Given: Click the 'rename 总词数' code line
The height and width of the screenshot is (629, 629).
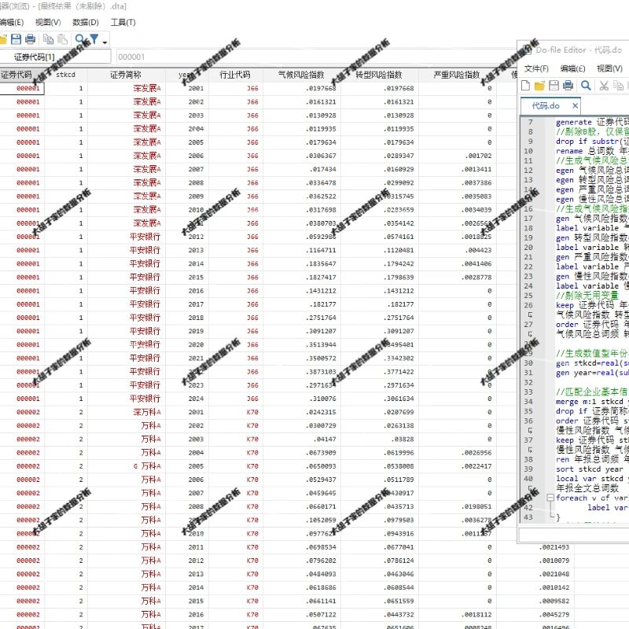Looking at the screenshot, I should tap(592, 151).
